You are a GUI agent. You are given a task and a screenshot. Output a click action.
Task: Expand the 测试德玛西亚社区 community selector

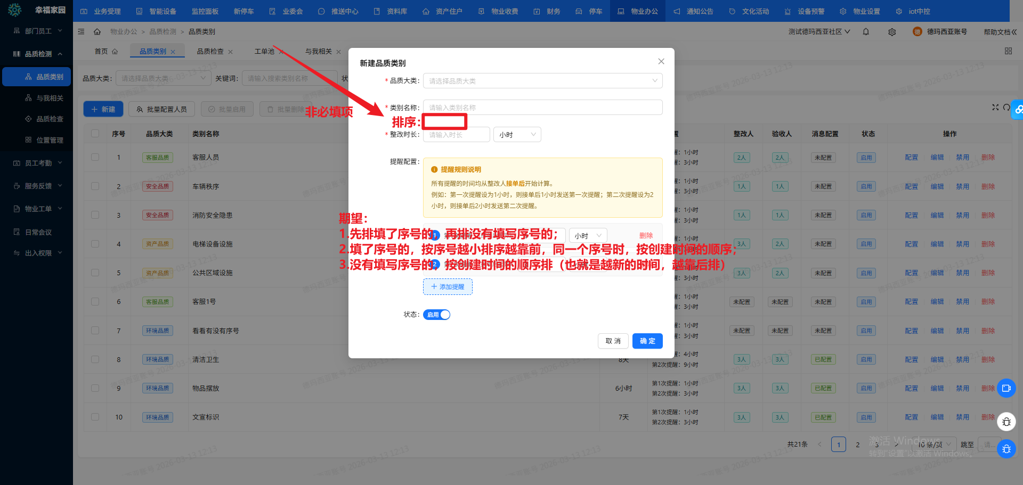819,32
